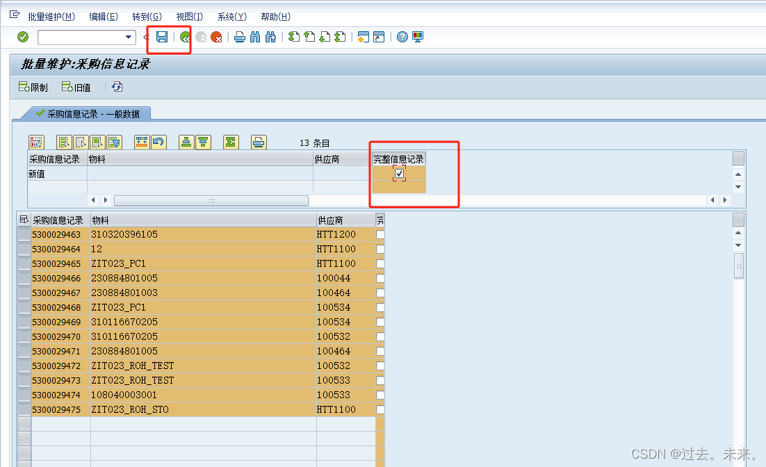
Task: Click the red Cancel icon
Action: point(216,37)
